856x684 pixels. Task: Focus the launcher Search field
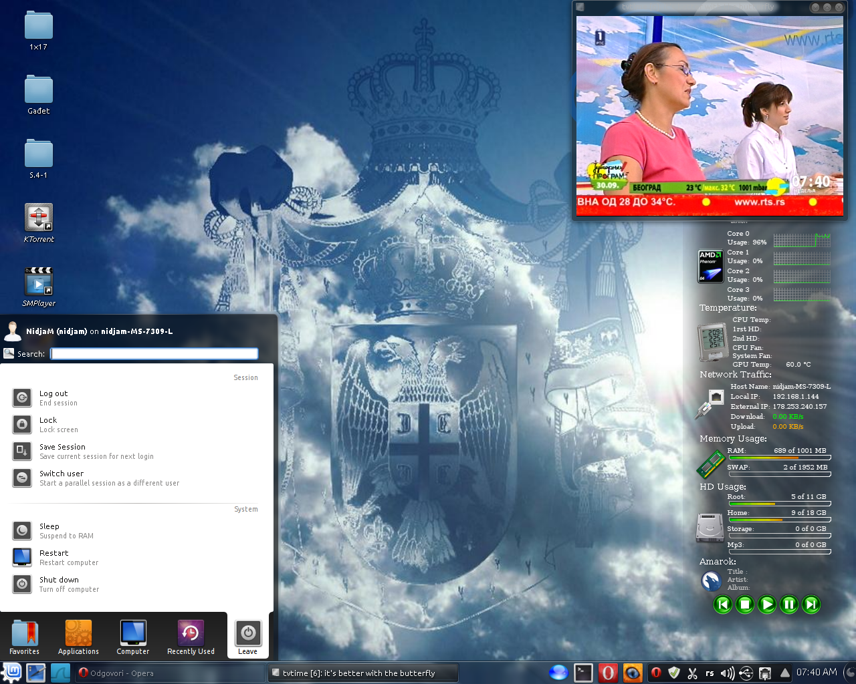click(154, 354)
